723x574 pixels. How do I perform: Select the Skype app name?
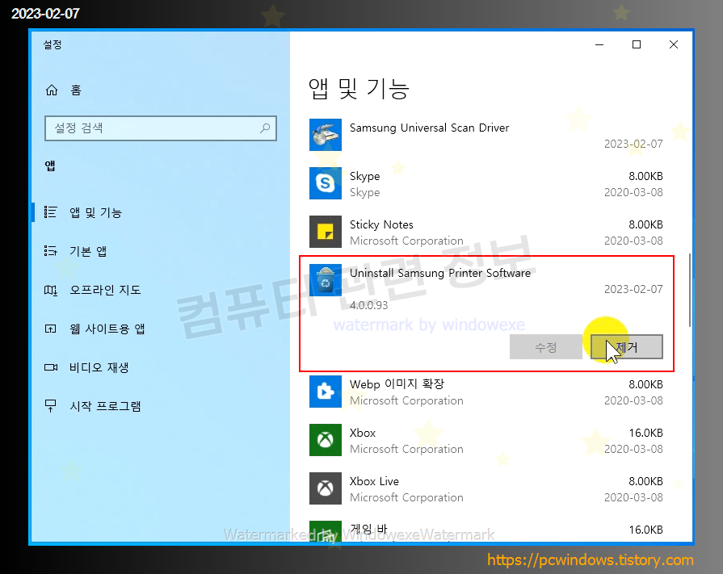point(364,176)
